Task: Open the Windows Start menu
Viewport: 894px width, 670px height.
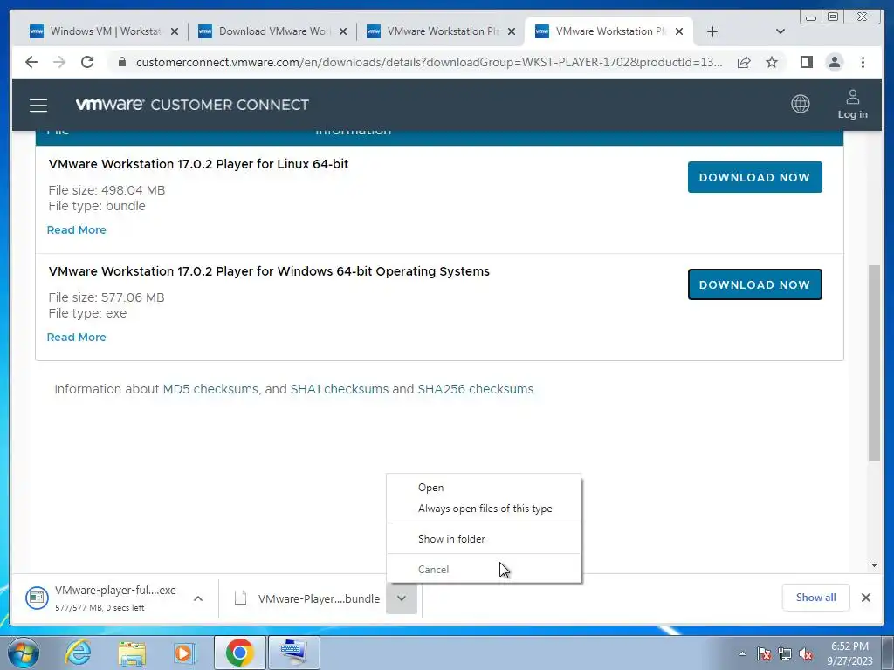Action: [x=23, y=653]
